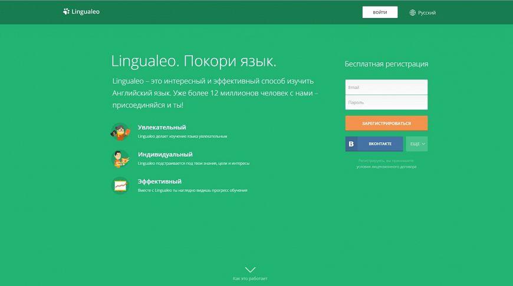Click the Эффективный heading
This screenshot has height=286, width=513.
click(x=160, y=181)
